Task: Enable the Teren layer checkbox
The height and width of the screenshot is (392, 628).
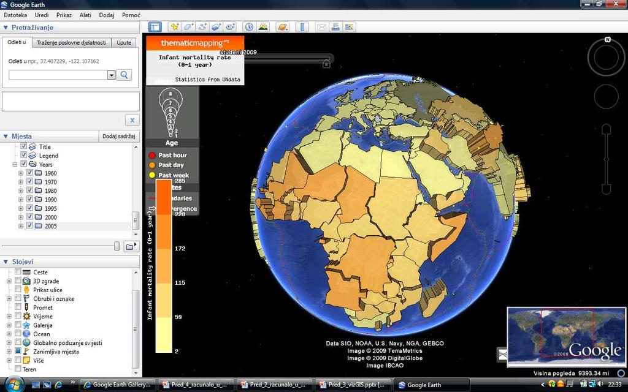Action: (x=18, y=368)
